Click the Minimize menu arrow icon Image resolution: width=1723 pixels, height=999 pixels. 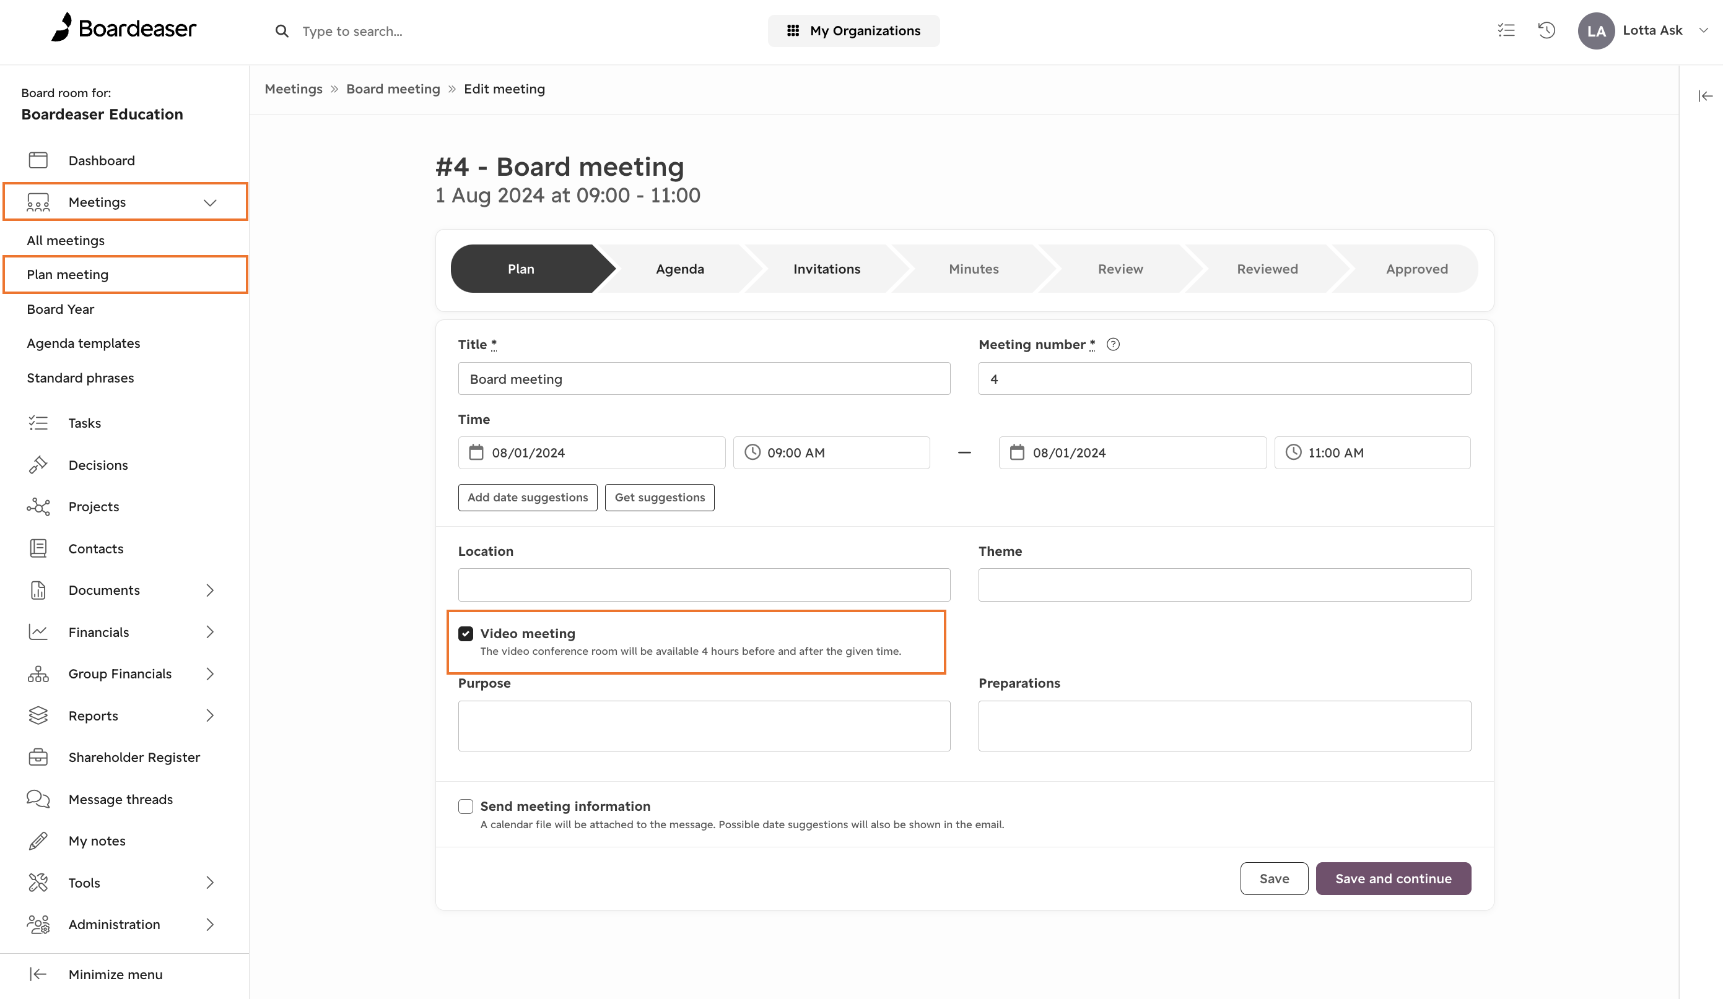38,974
